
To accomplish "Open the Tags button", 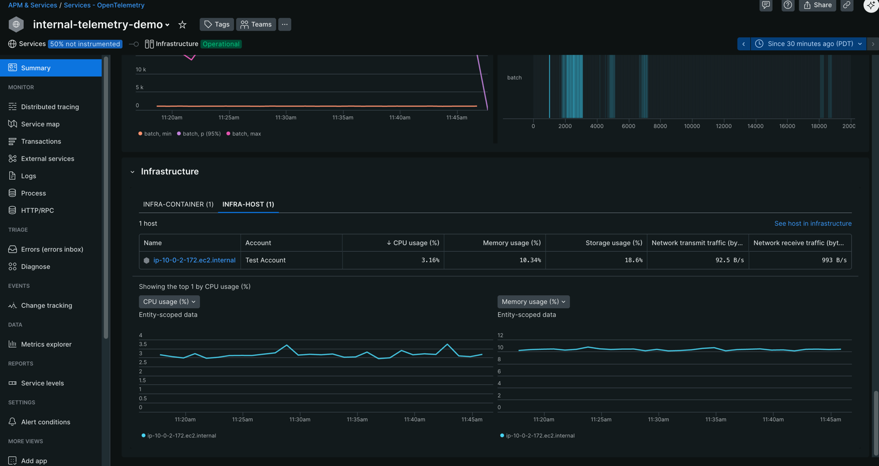I will click(x=217, y=25).
